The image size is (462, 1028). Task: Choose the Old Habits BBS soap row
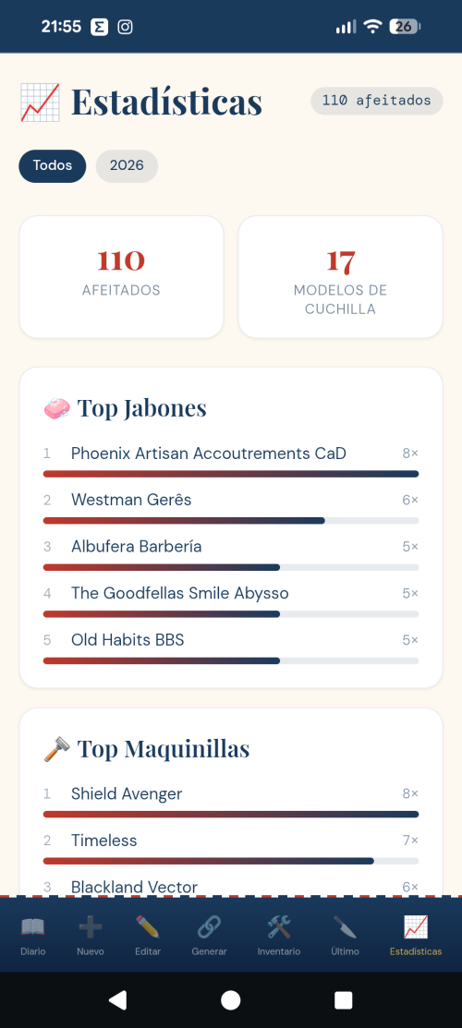[231, 647]
